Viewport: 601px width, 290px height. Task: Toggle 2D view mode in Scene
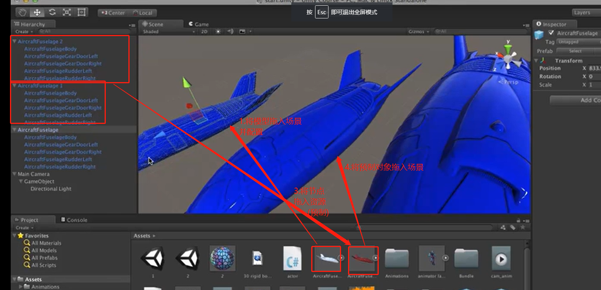coord(204,31)
